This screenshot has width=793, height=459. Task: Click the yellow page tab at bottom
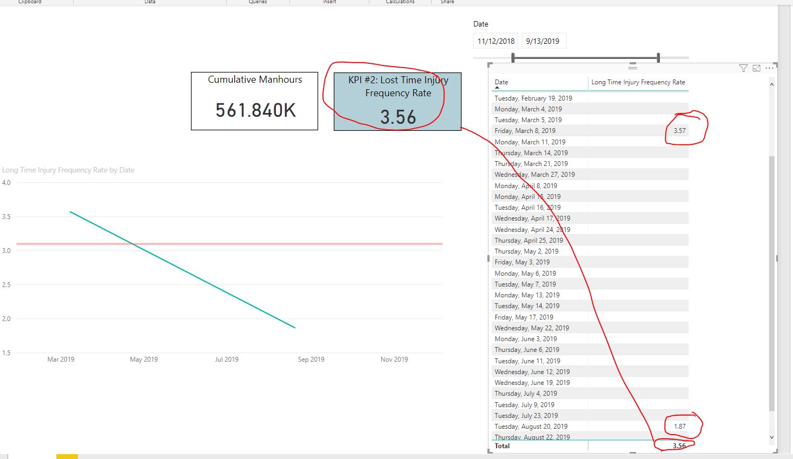pos(67,457)
